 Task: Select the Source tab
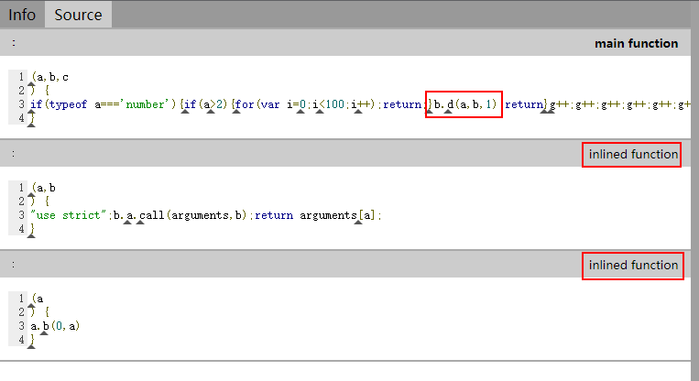pyautogui.click(x=78, y=15)
